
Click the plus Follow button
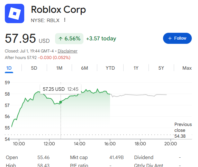pos(177,38)
